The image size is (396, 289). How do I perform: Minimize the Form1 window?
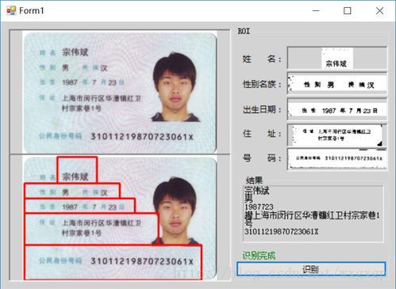click(x=316, y=11)
